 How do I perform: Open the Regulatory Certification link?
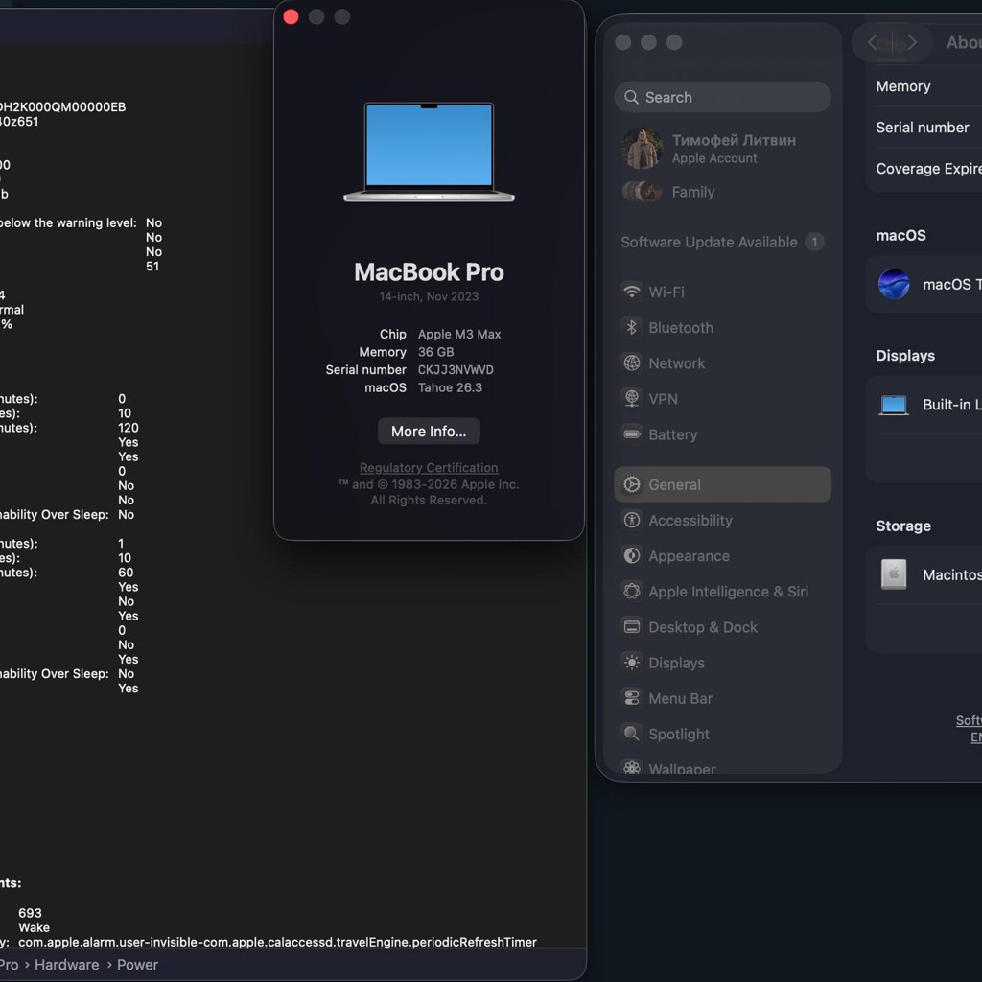[429, 468]
